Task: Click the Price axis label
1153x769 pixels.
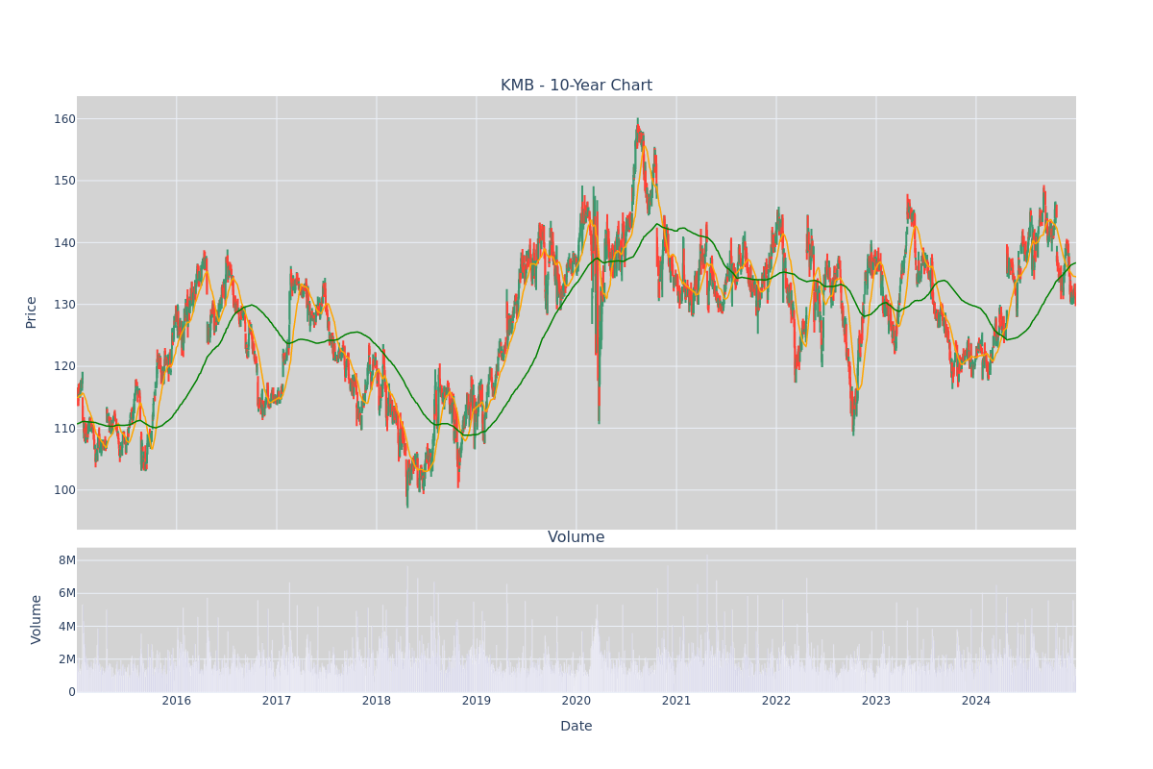Action: pyautogui.click(x=31, y=312)
